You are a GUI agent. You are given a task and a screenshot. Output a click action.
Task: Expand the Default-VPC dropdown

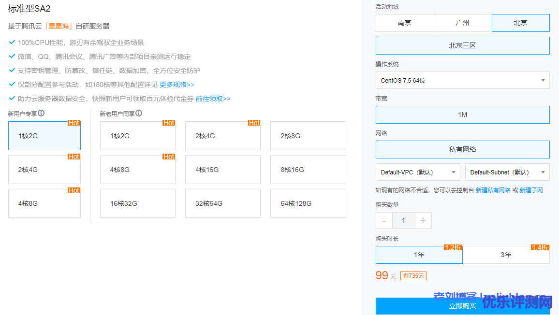(418, 172)
